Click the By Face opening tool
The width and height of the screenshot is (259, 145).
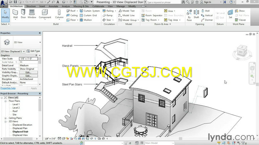[189, 15]
